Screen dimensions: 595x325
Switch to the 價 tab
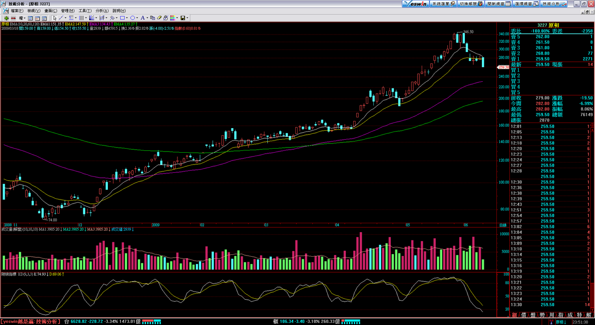pos(524,315)
